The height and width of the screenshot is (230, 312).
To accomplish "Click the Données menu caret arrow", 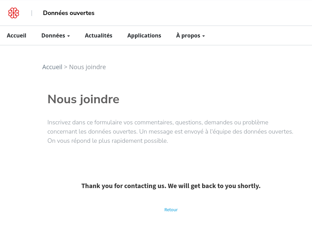I will 69,36.
